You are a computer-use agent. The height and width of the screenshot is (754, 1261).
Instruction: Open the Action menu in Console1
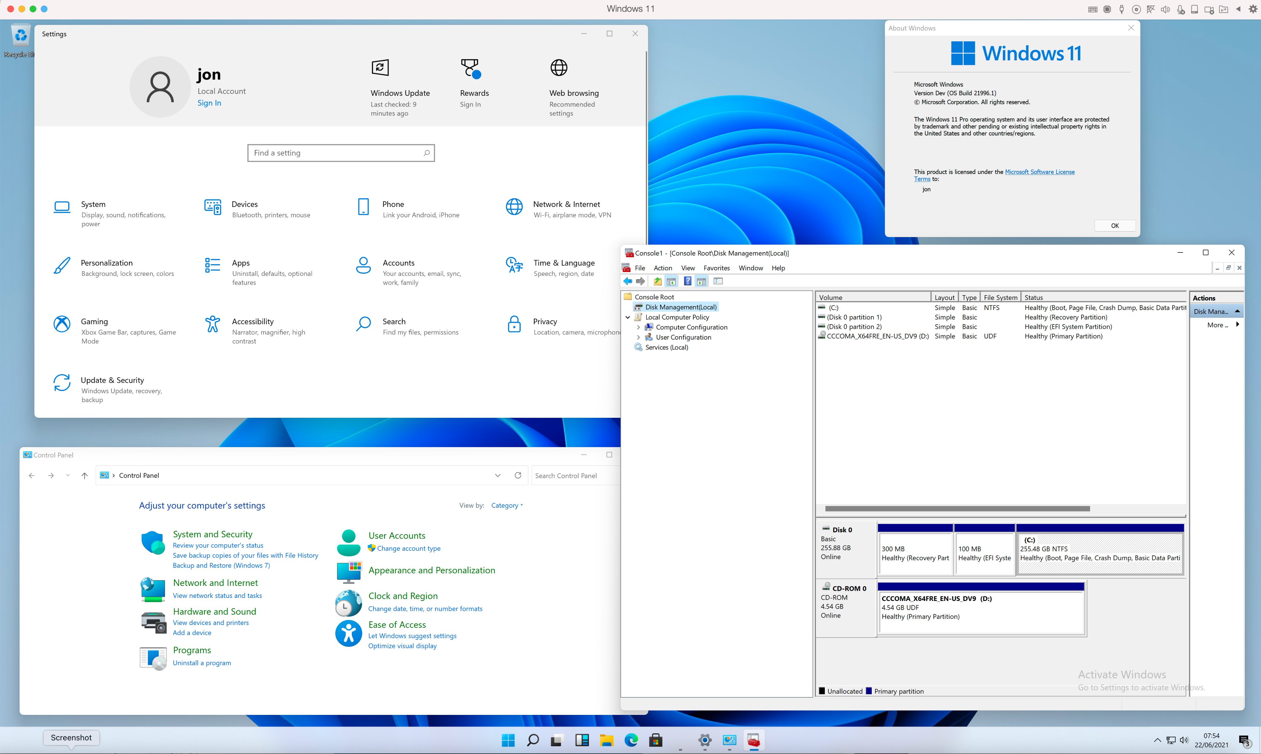pos(663,268)
